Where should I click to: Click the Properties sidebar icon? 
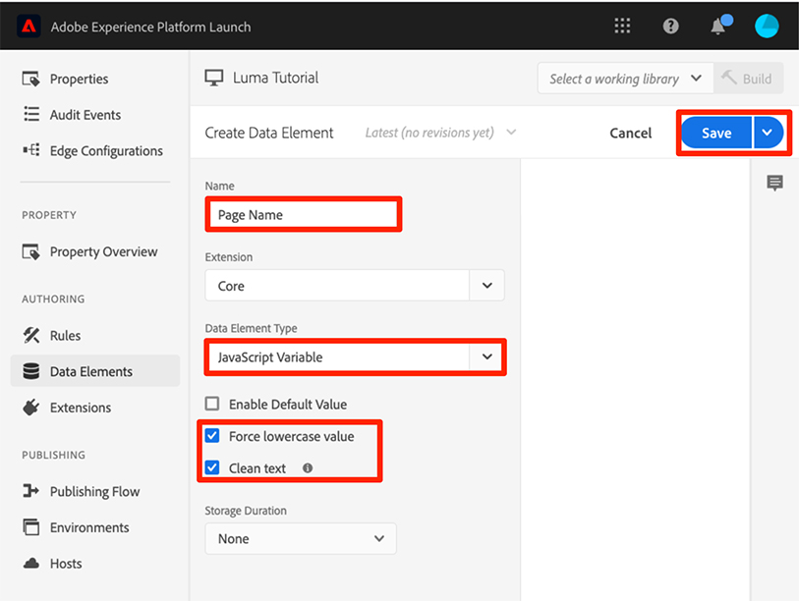[x=31, y=79]
